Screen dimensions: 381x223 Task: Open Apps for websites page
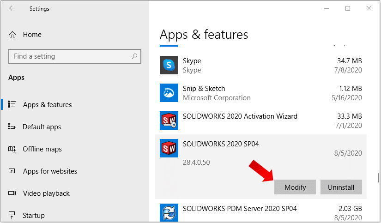50,171
